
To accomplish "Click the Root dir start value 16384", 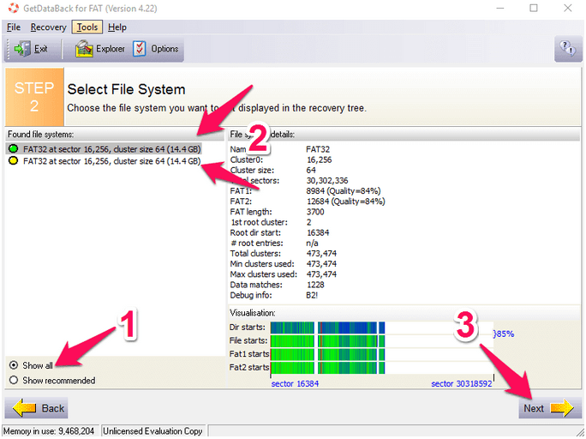I will [318, 232].
